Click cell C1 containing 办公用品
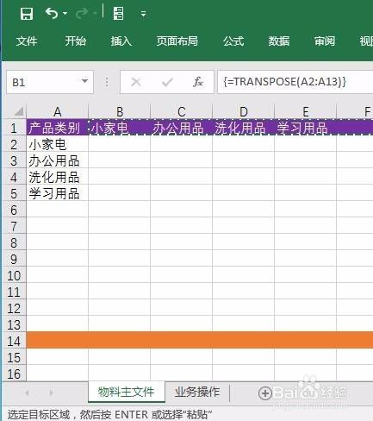The width and height of the screenshot is (373, 421). click(181, 128)
